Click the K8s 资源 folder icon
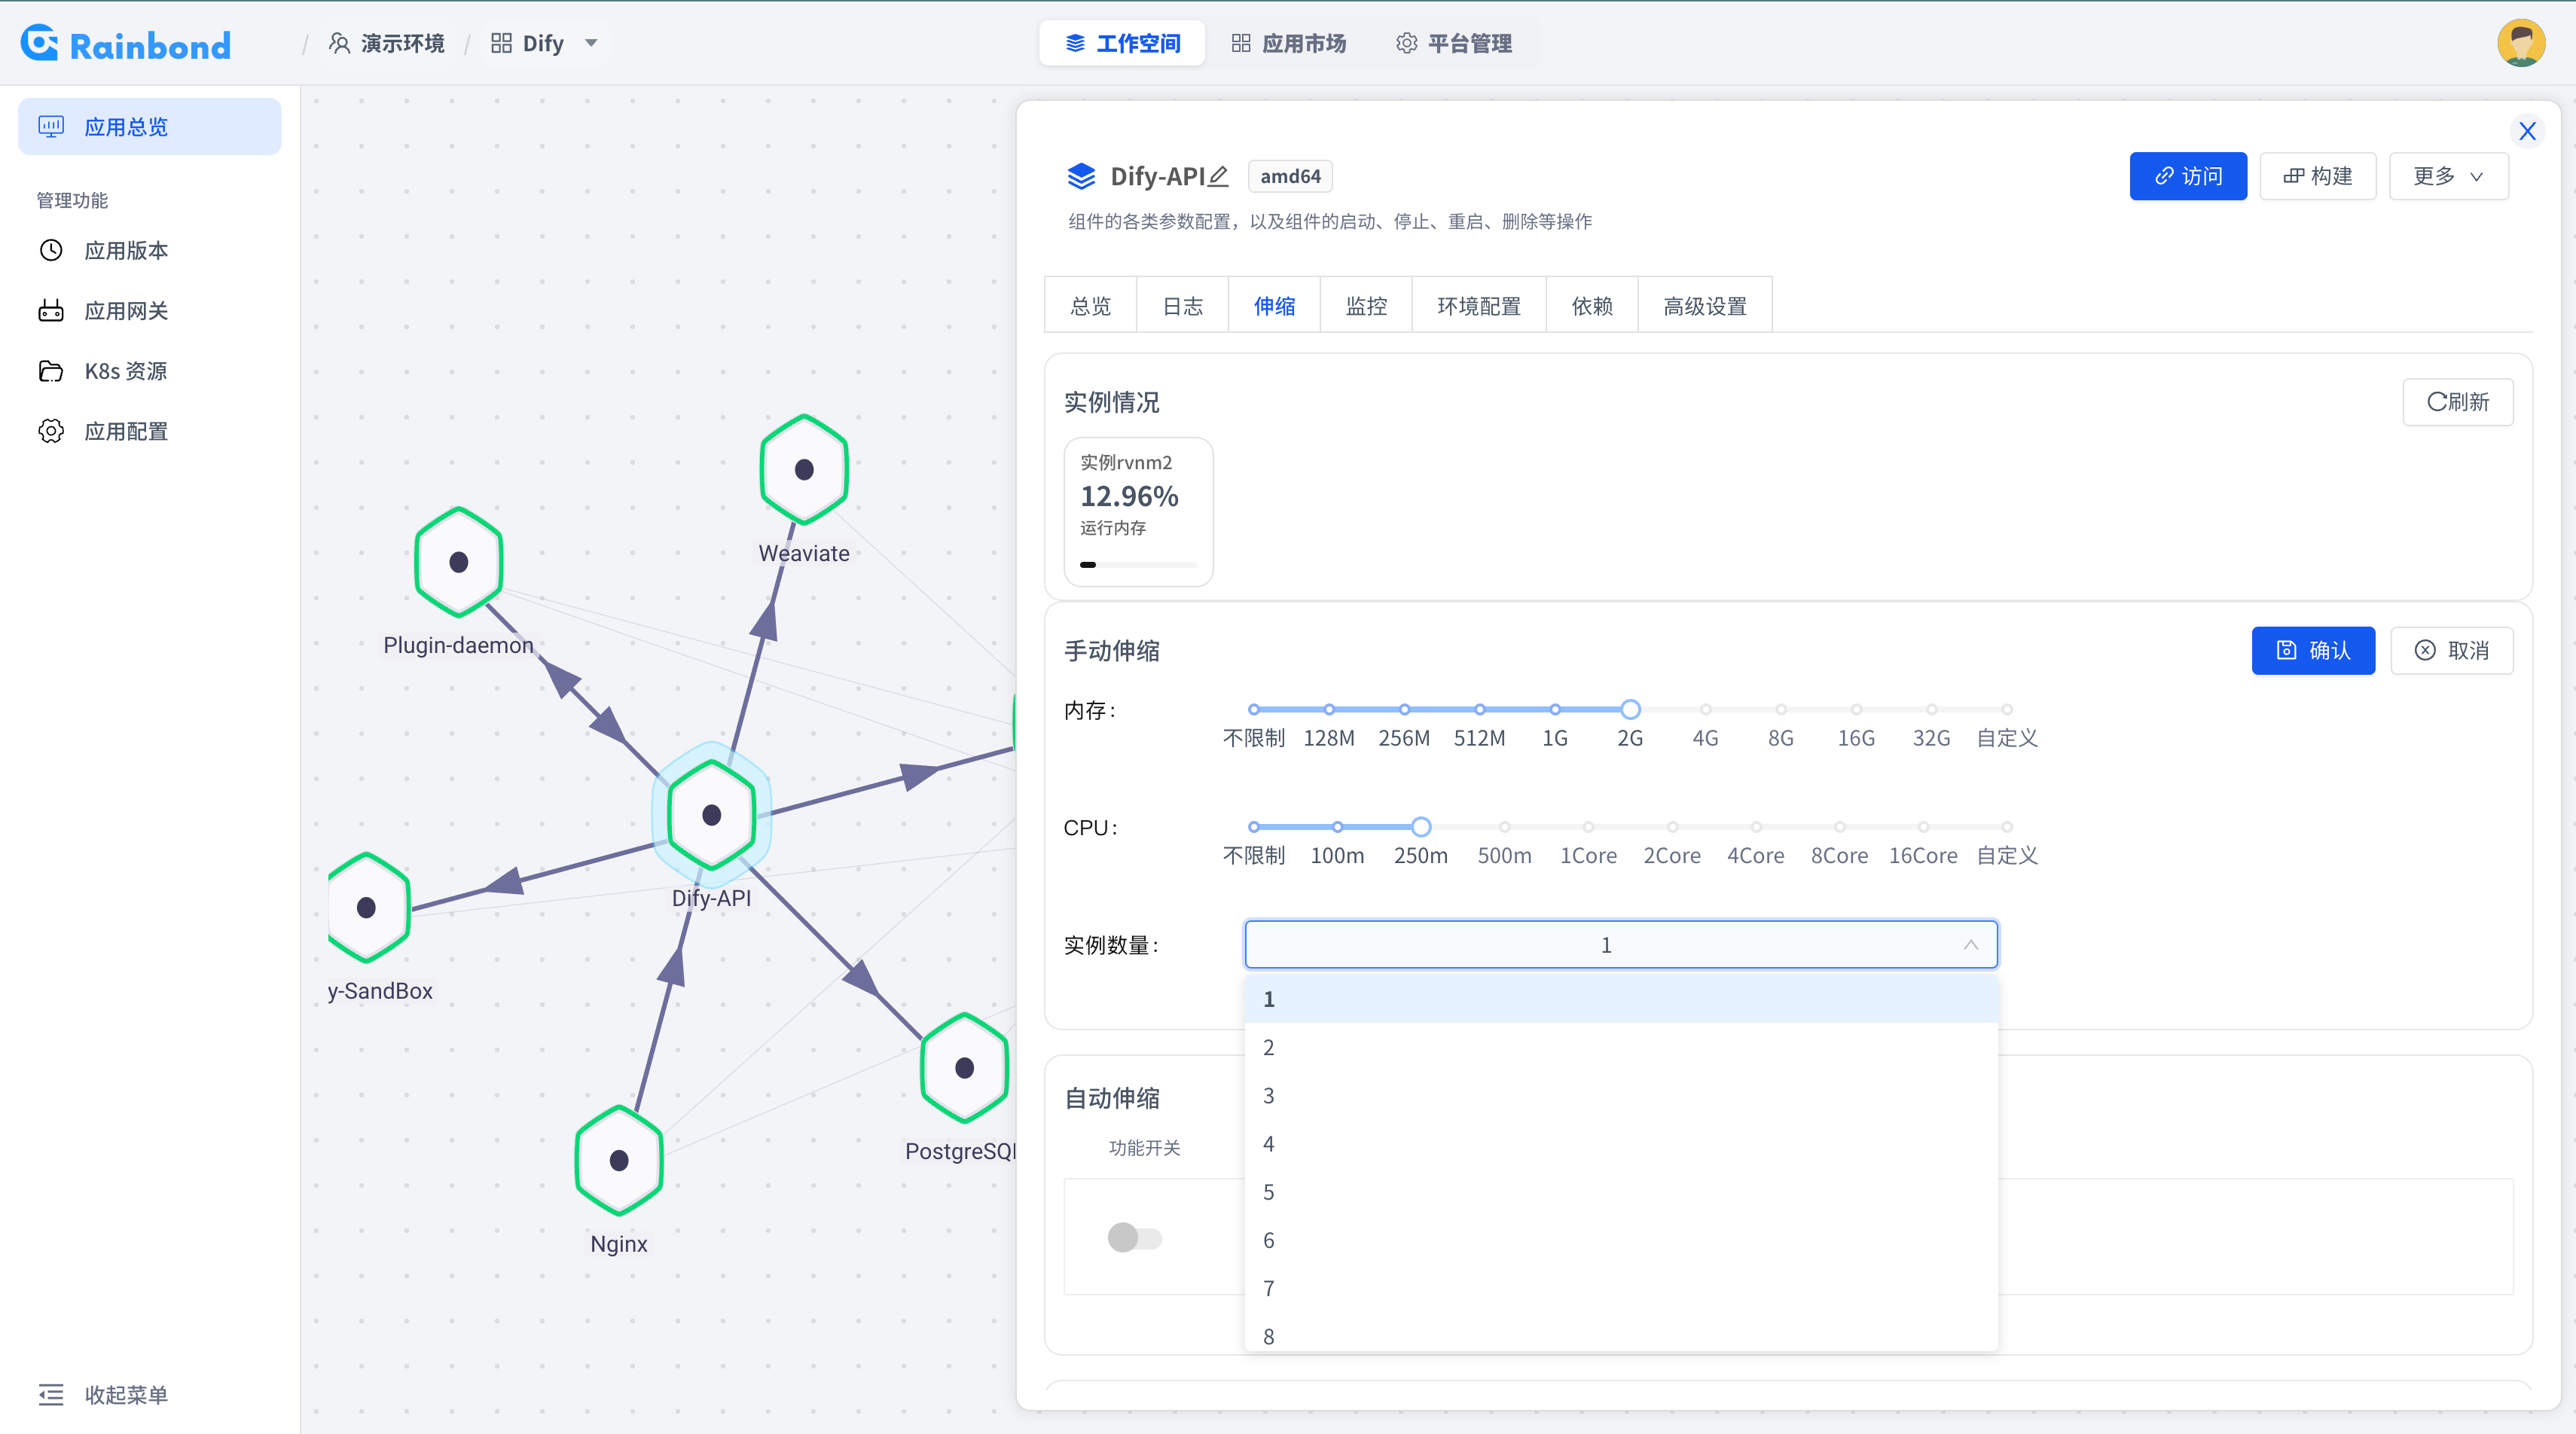This screenshot has width=2576, height=1434. (51, 371)
